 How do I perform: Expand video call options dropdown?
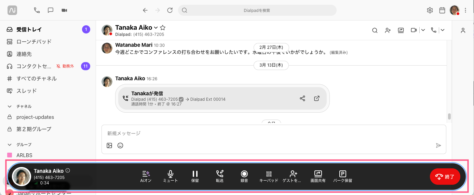(x=423, y=30)
